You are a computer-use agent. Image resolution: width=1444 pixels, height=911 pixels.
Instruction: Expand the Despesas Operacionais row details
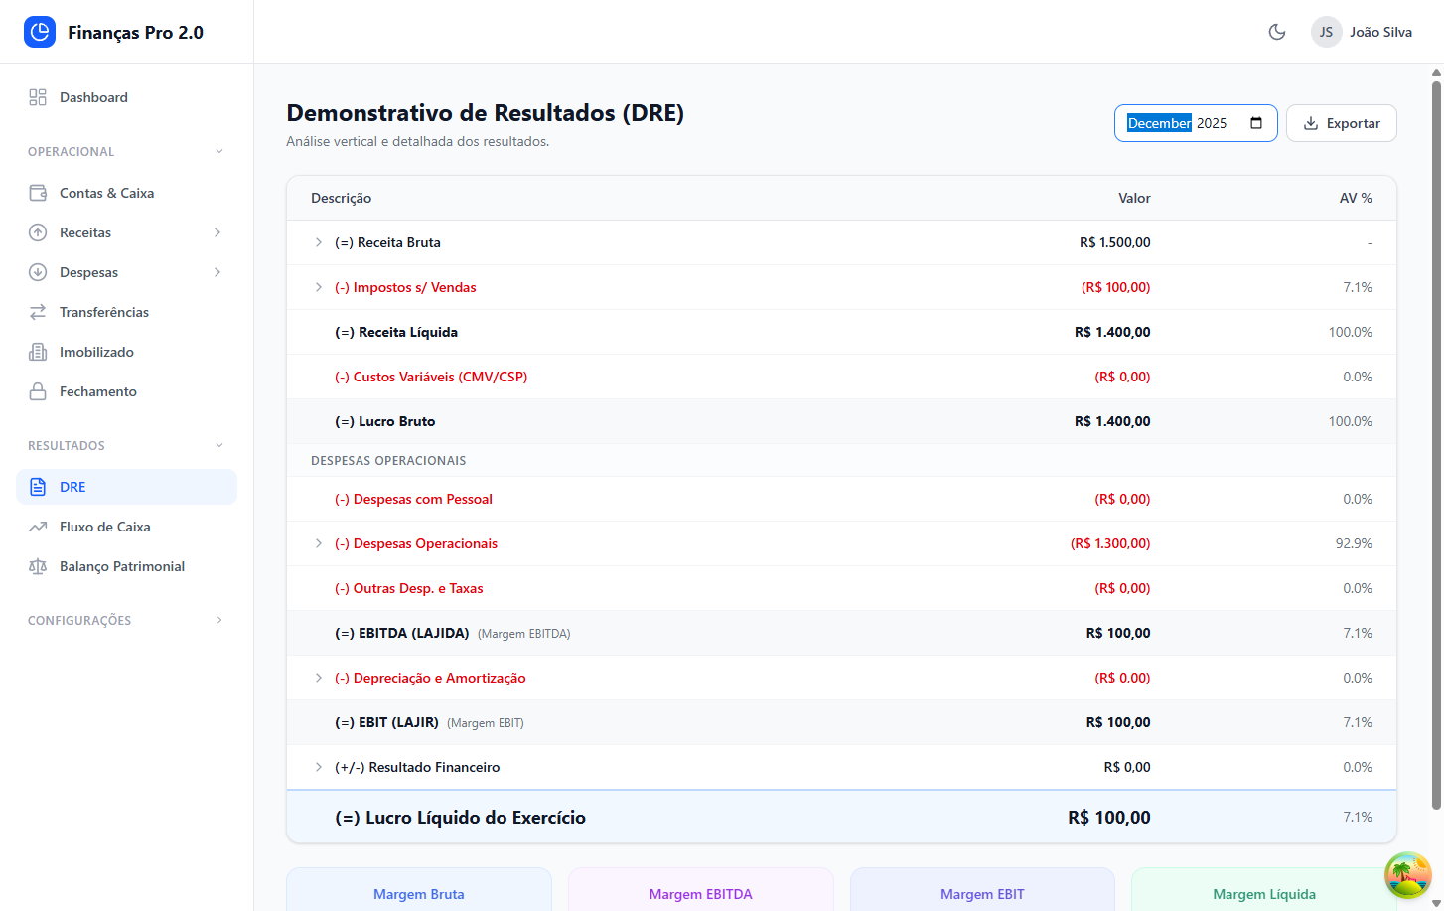[318, 543]
